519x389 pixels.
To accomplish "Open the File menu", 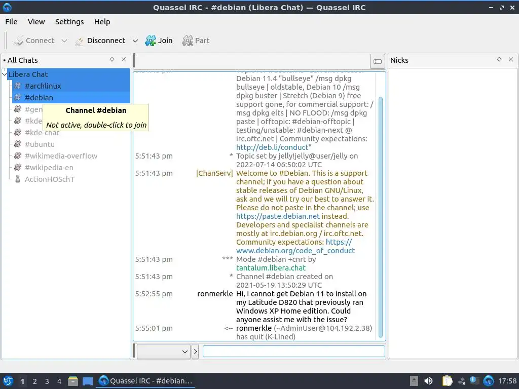I will (x=11, y=22).
